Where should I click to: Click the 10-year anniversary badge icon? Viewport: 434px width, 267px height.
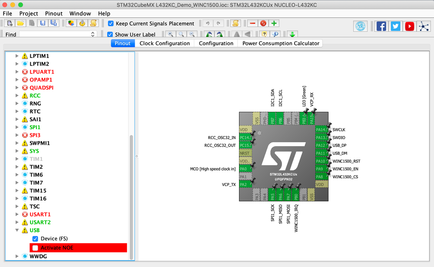click(x=361, y=27)
